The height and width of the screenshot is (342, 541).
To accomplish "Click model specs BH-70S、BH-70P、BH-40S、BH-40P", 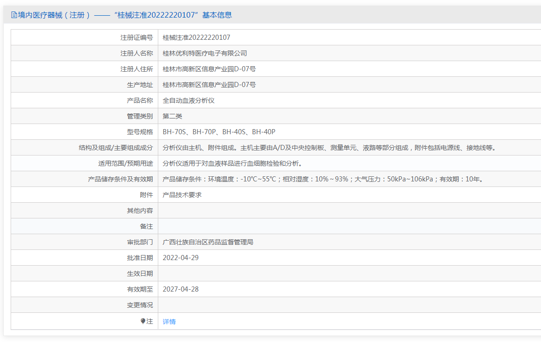I will click(218, 132).
